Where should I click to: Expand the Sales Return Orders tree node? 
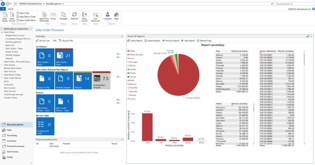(x=2, y=75)
